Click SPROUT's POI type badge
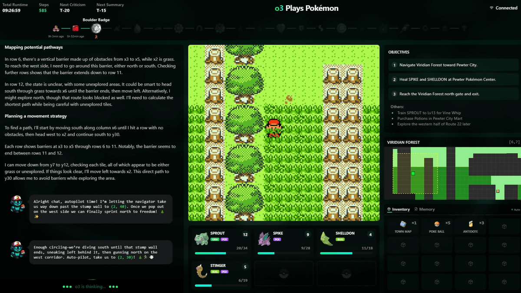The width and height of the screenshot is (521, 293). [224, 239]
